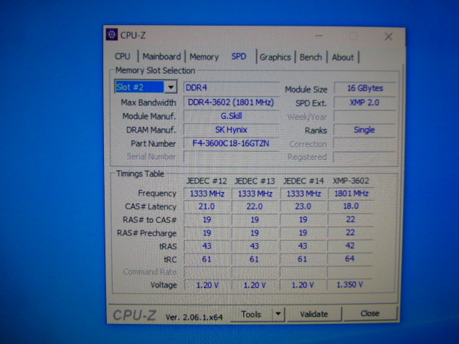Click the Single ranks value
Image resolution: width=459 pixels, height=344 pixels.
[x=364, y=130]
